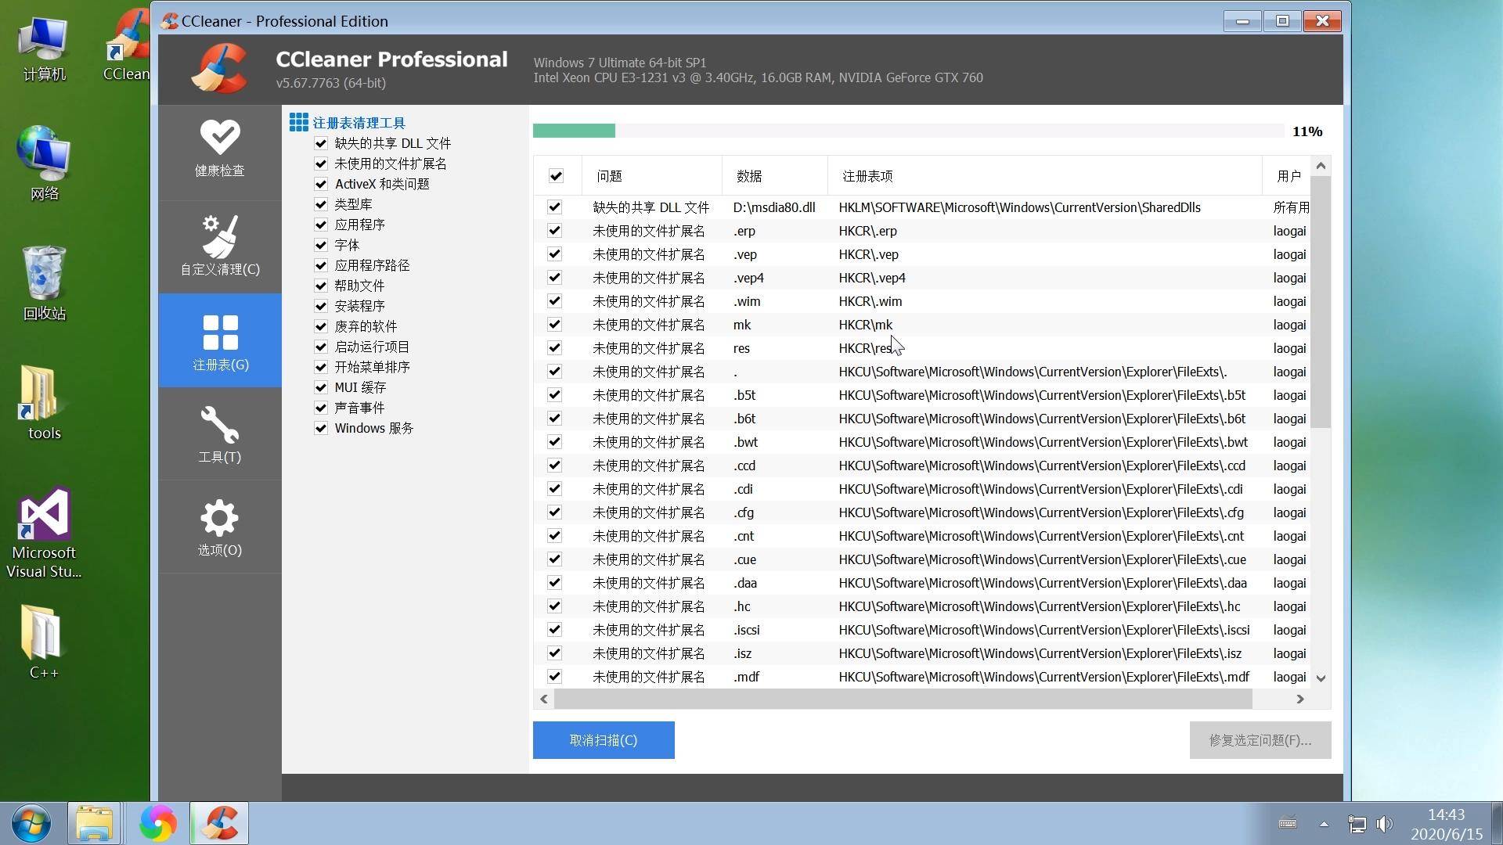Toggle the MUI 缓存 category checkbox
The width and height of the screenshot is (1503, 845).
point(320,387)
